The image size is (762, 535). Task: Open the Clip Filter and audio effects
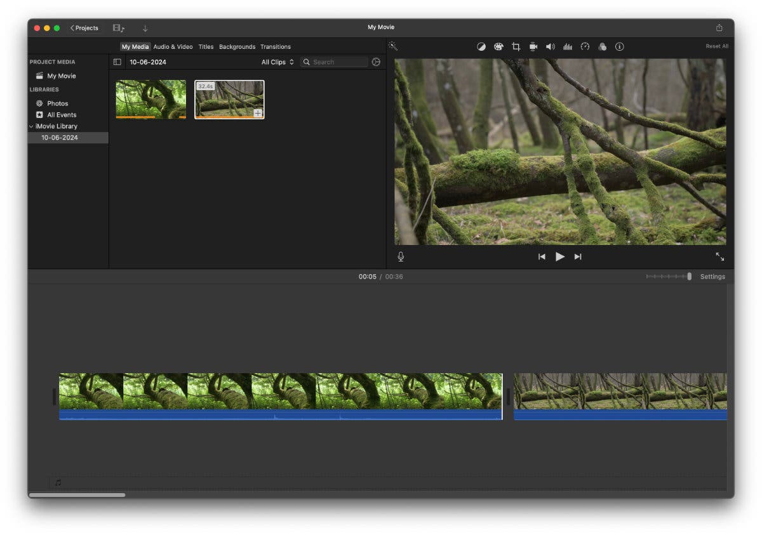click(x=602, y=46)
